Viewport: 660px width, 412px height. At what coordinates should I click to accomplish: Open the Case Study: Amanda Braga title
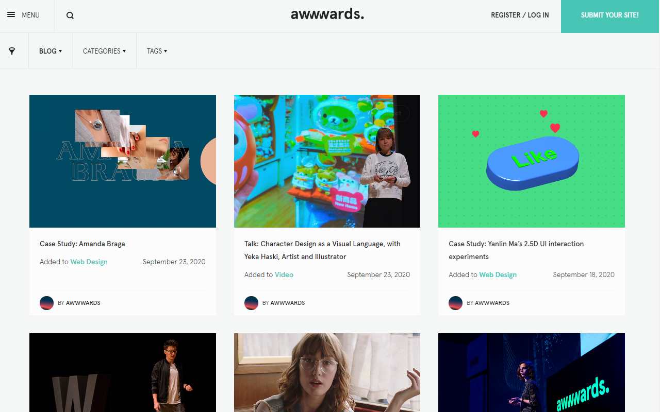[82, 244]
